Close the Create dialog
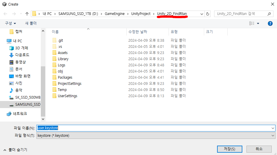The height and width of the screenshot is (155, 277). [x=273, y=4]
